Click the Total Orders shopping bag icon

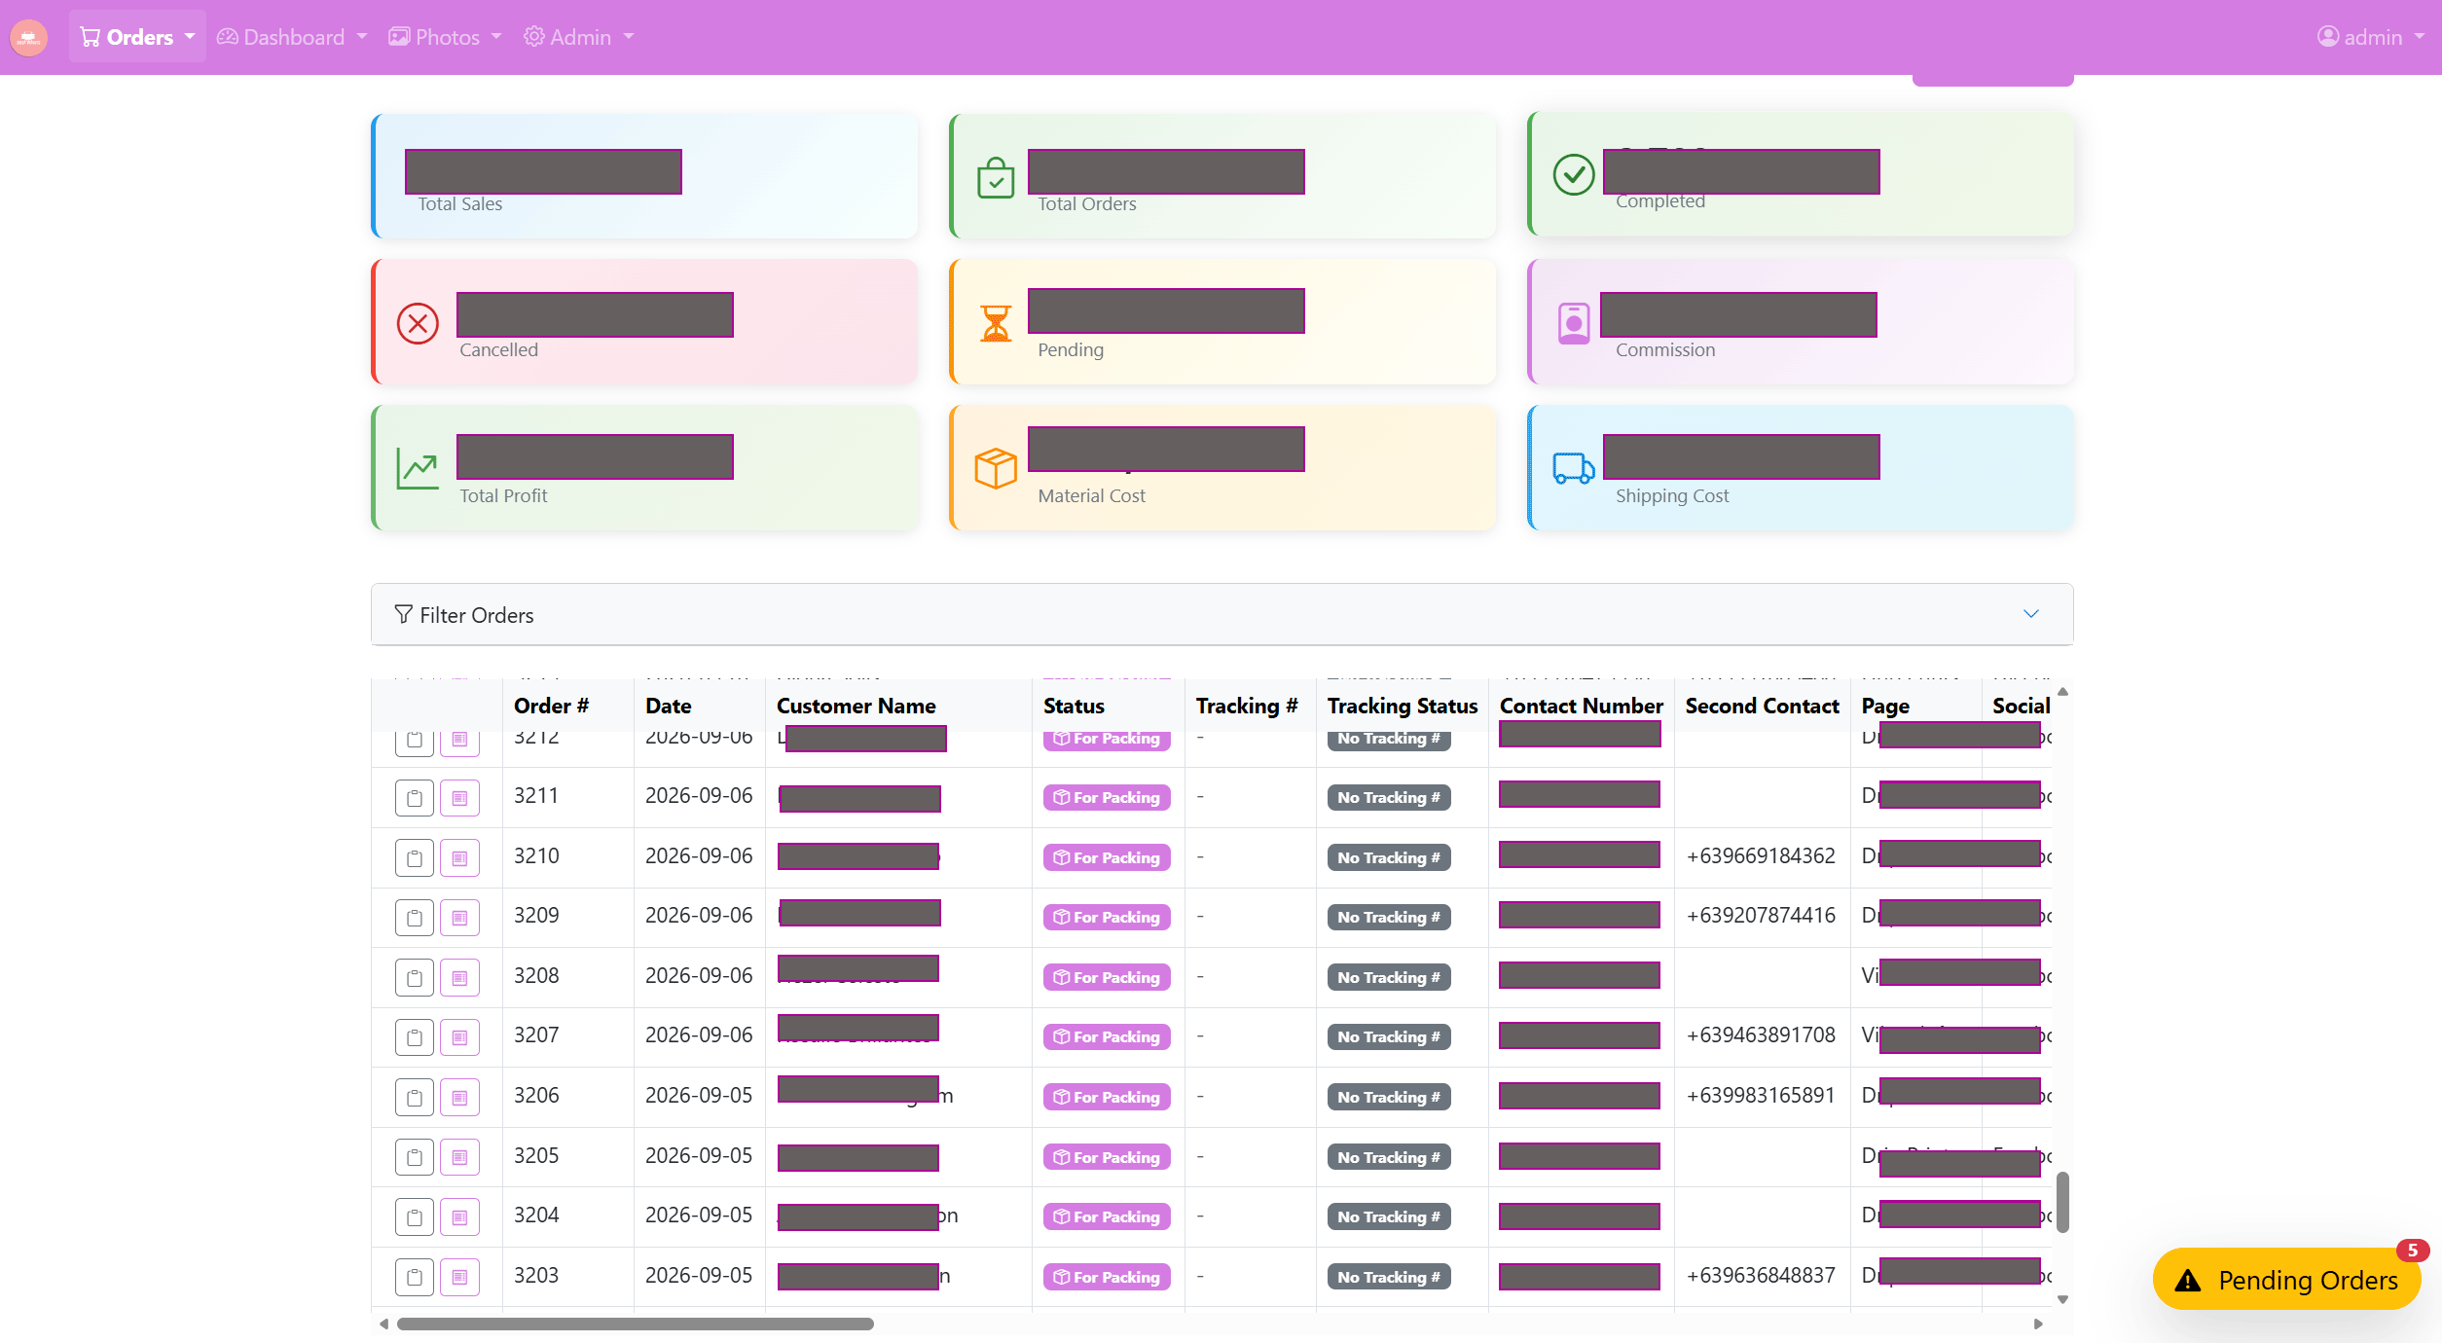tap(996, 178)
